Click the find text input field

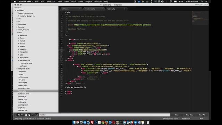[x=104, y=115]
